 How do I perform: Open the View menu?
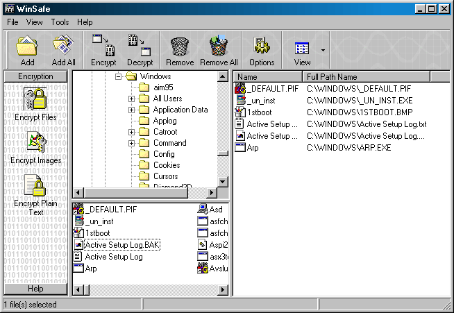tap(34, 22)
